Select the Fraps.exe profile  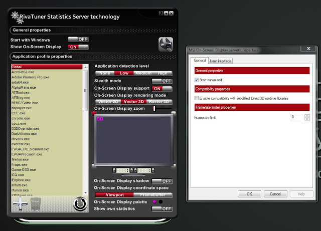(x=47, y=164)
